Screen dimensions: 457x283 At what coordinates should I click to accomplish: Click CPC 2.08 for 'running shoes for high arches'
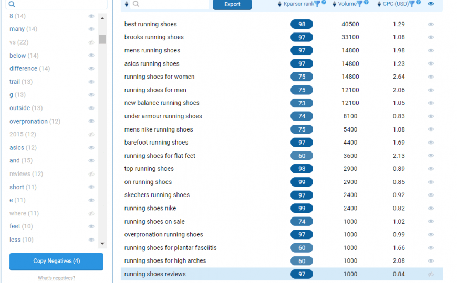(x=399, y=261)
